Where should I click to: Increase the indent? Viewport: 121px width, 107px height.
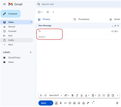113,96
